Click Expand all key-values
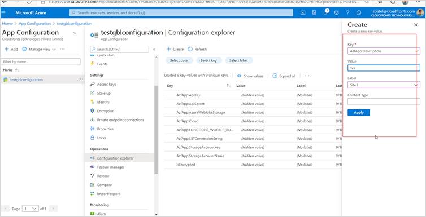This screenshot has height=217, width=426. pyautogui.click(x=284, y=76)
